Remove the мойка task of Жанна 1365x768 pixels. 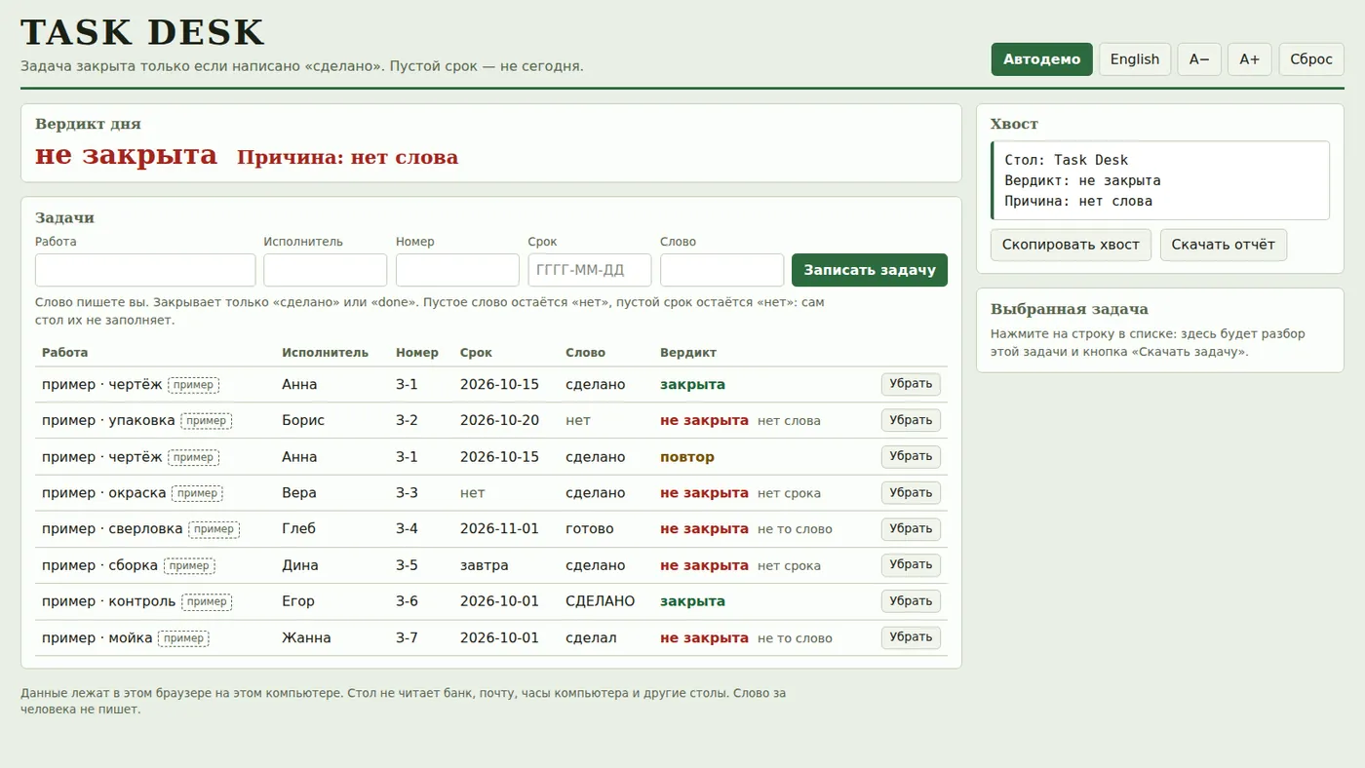click(911, 636)
